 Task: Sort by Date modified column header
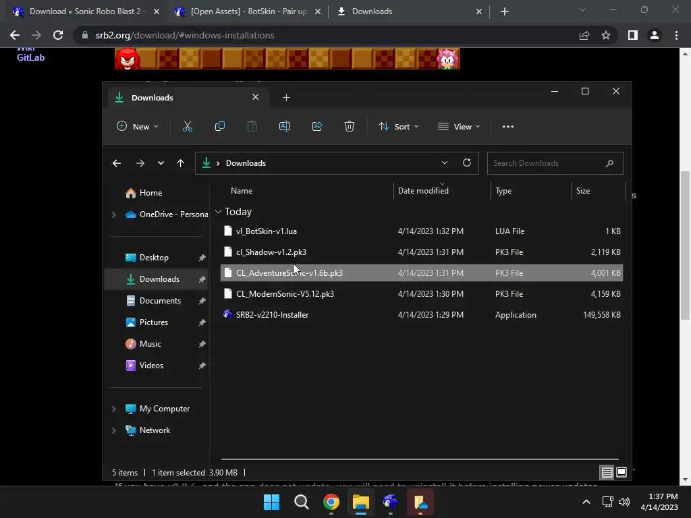(423, 191)
